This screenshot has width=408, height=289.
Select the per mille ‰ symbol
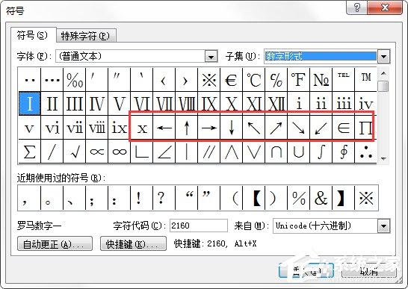point(75,79)
